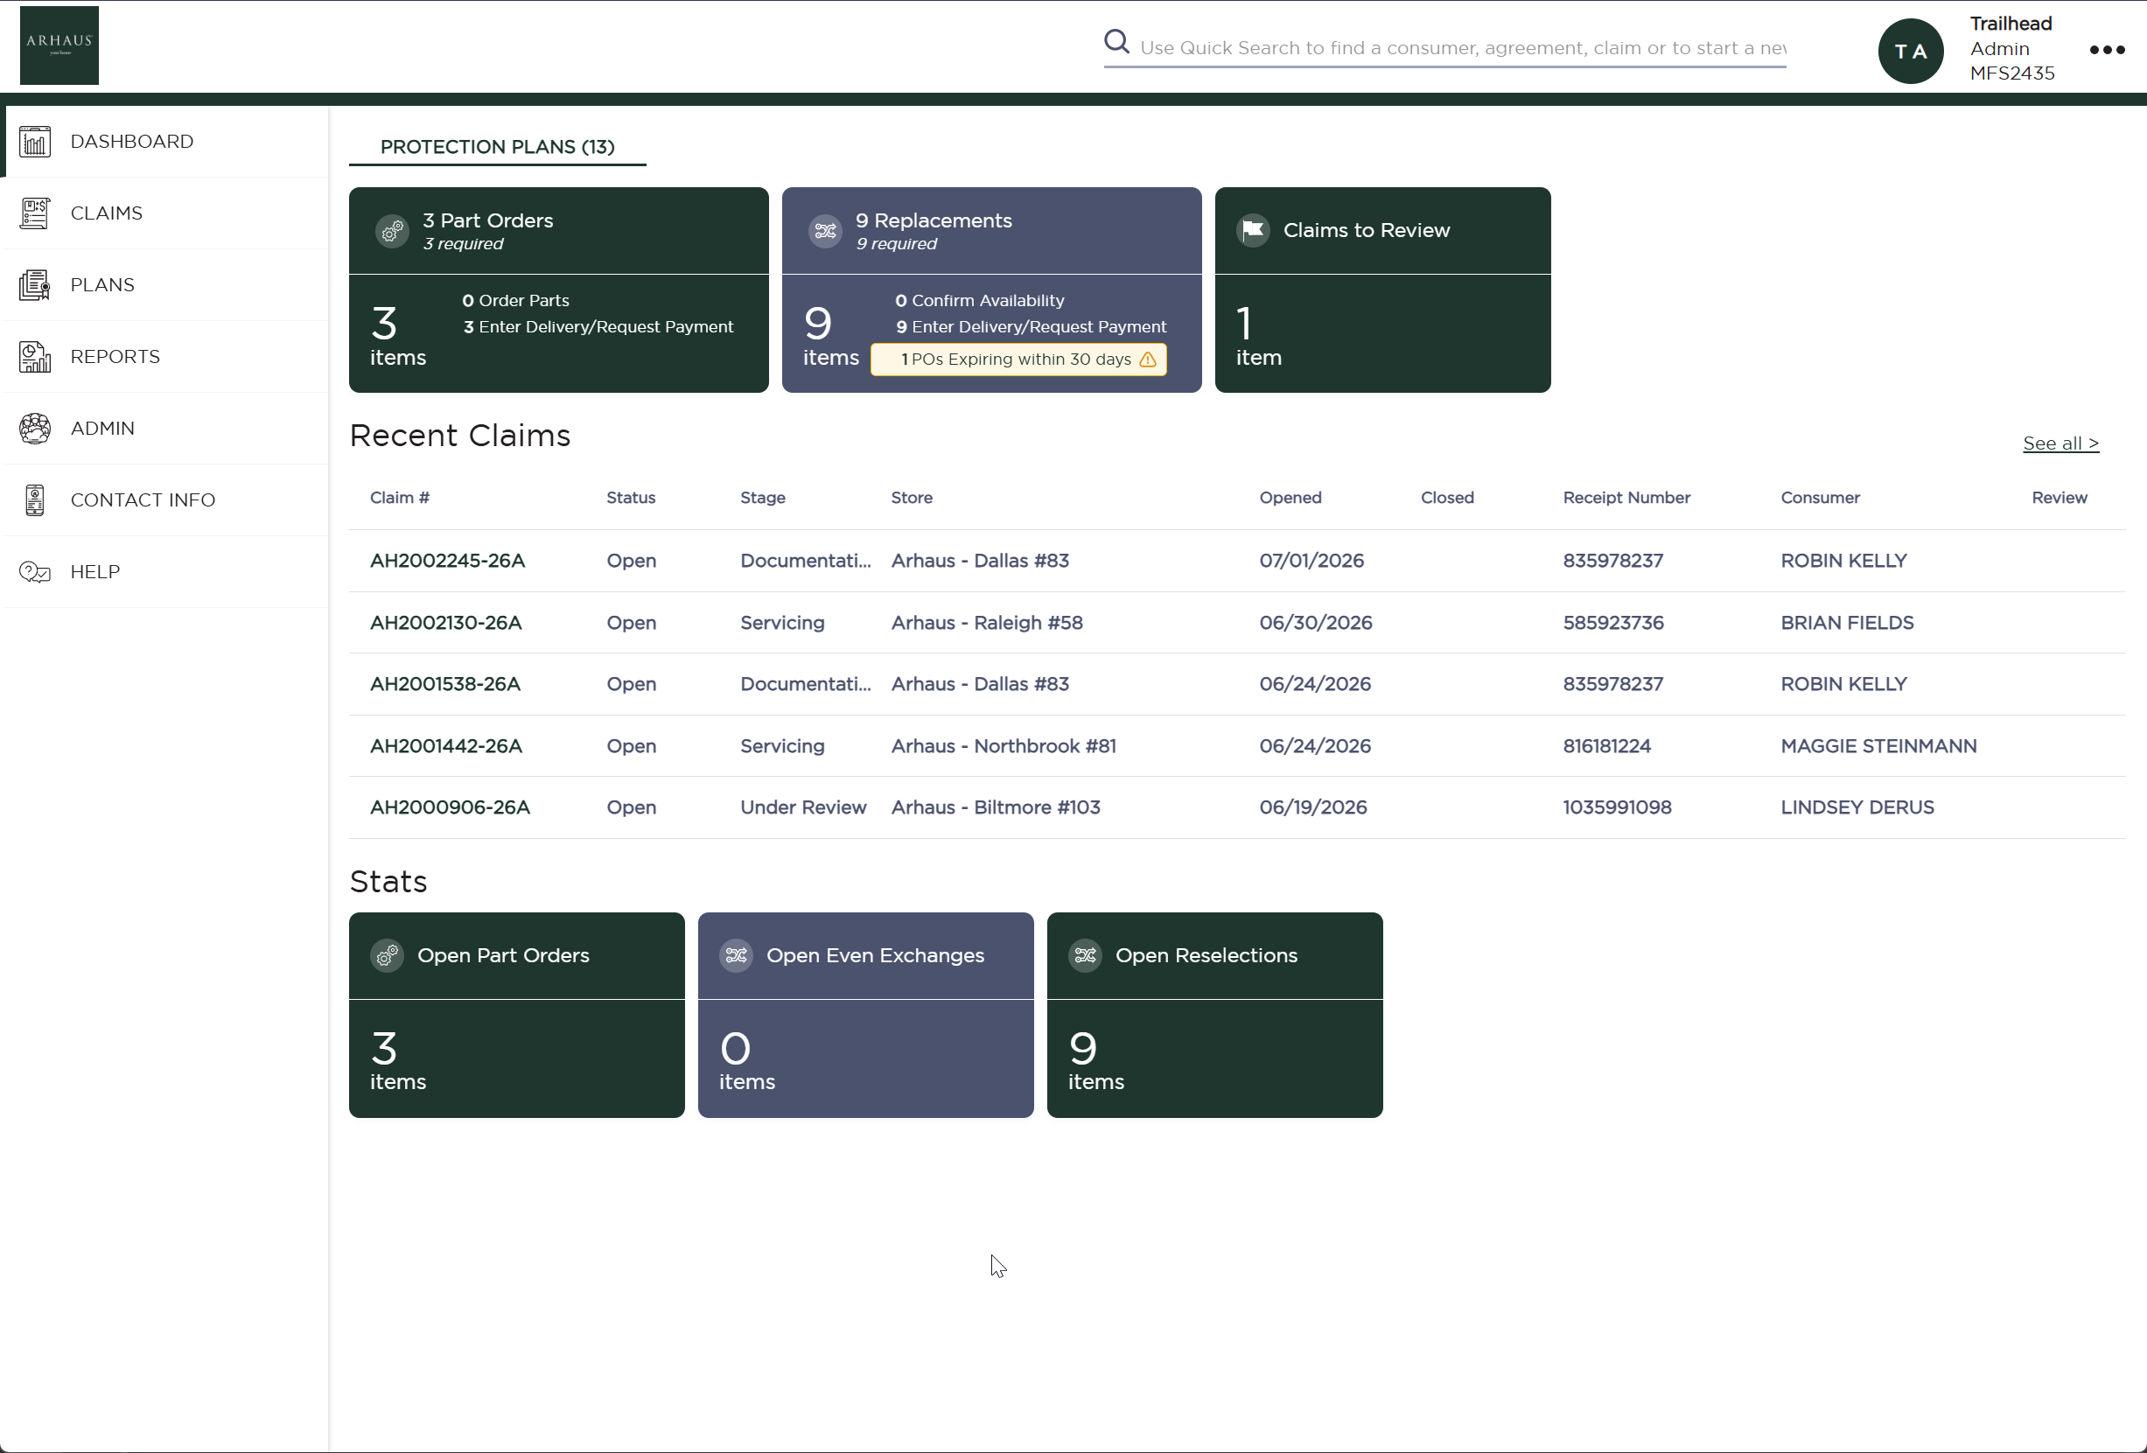Screen dimensions: 2147x1453
Task: Open claim AH2001538-26A
Action: [445, 684]
